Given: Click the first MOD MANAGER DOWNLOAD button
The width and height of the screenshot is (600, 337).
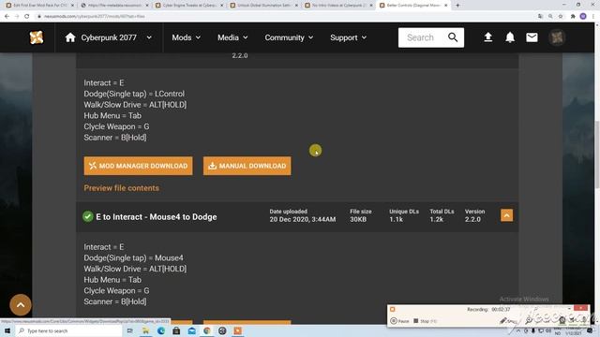Looking at the screenshot, I should coord(138,166).
